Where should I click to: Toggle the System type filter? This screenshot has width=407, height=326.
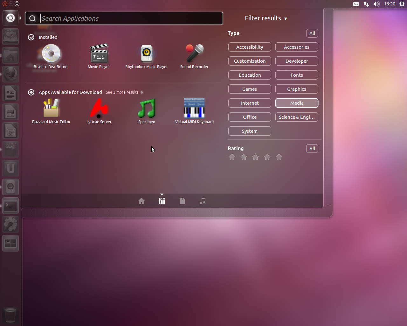[250, 131]
